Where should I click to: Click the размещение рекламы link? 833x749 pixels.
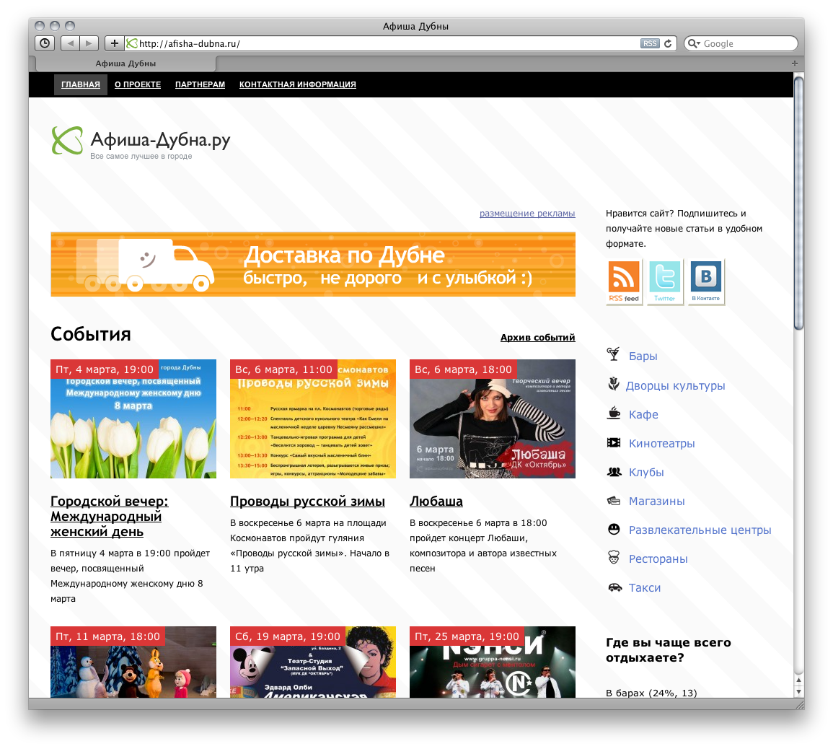[527, 213]
